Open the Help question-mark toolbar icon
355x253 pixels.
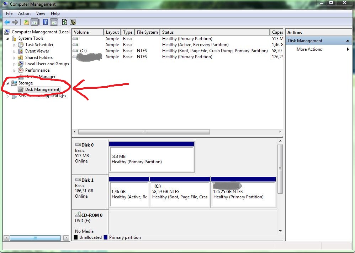pyautogui.click(x=45, y=22)
